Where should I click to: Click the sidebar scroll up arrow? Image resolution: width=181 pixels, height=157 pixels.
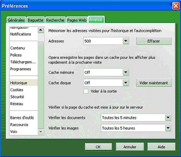pos(41,30)
